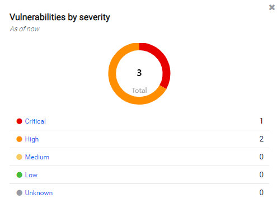Select the red Critical donut segment

point(163,62)
